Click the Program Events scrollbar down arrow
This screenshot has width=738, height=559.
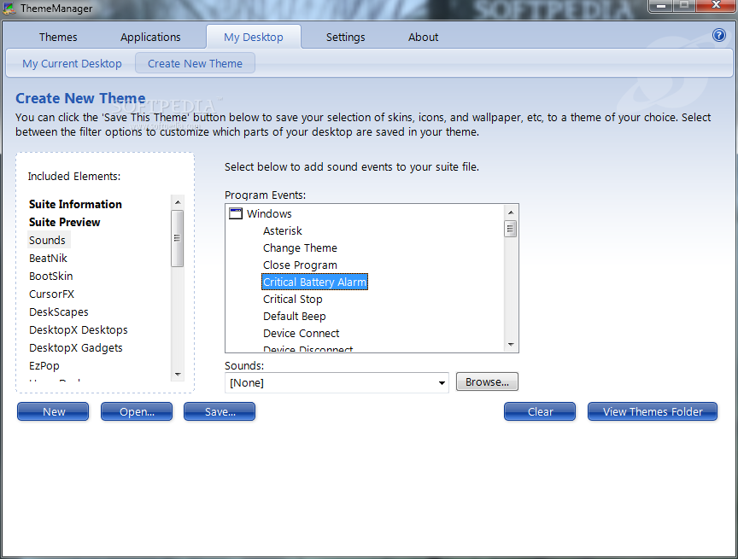coord(511,345)
